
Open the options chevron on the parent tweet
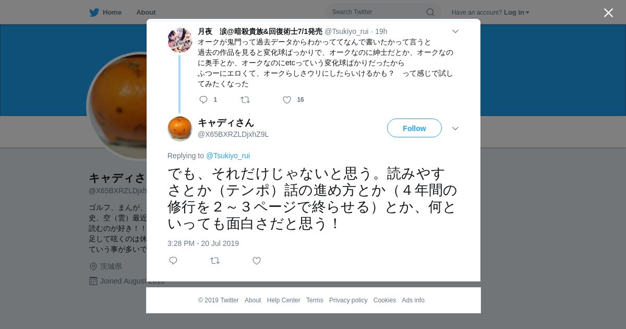pos(455,31)
